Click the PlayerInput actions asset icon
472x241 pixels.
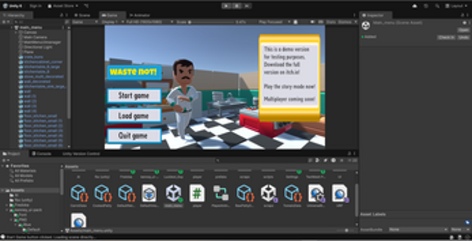[x=221, y=193]
